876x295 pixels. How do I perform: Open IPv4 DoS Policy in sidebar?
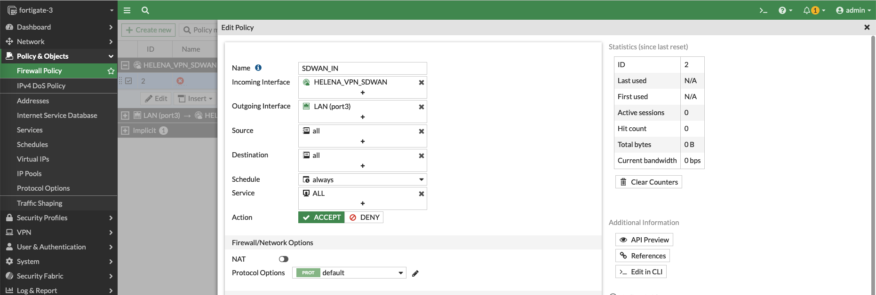[41, 86]
